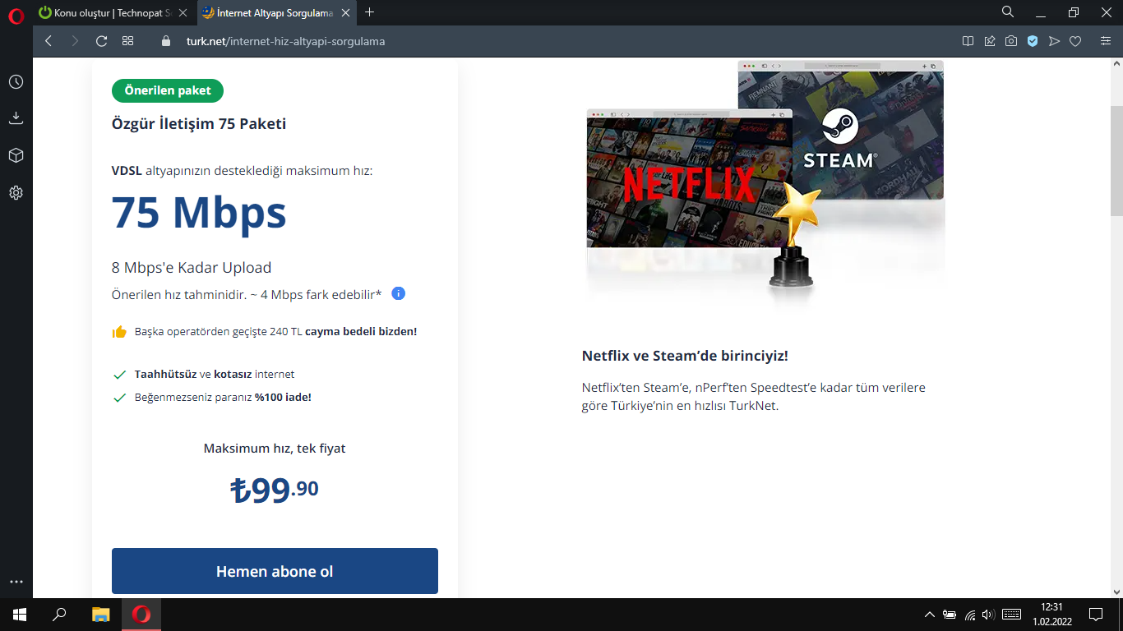Open the volume speaker tray icon
Viewport: 1123px width, 631px height.
click(988, 615)
